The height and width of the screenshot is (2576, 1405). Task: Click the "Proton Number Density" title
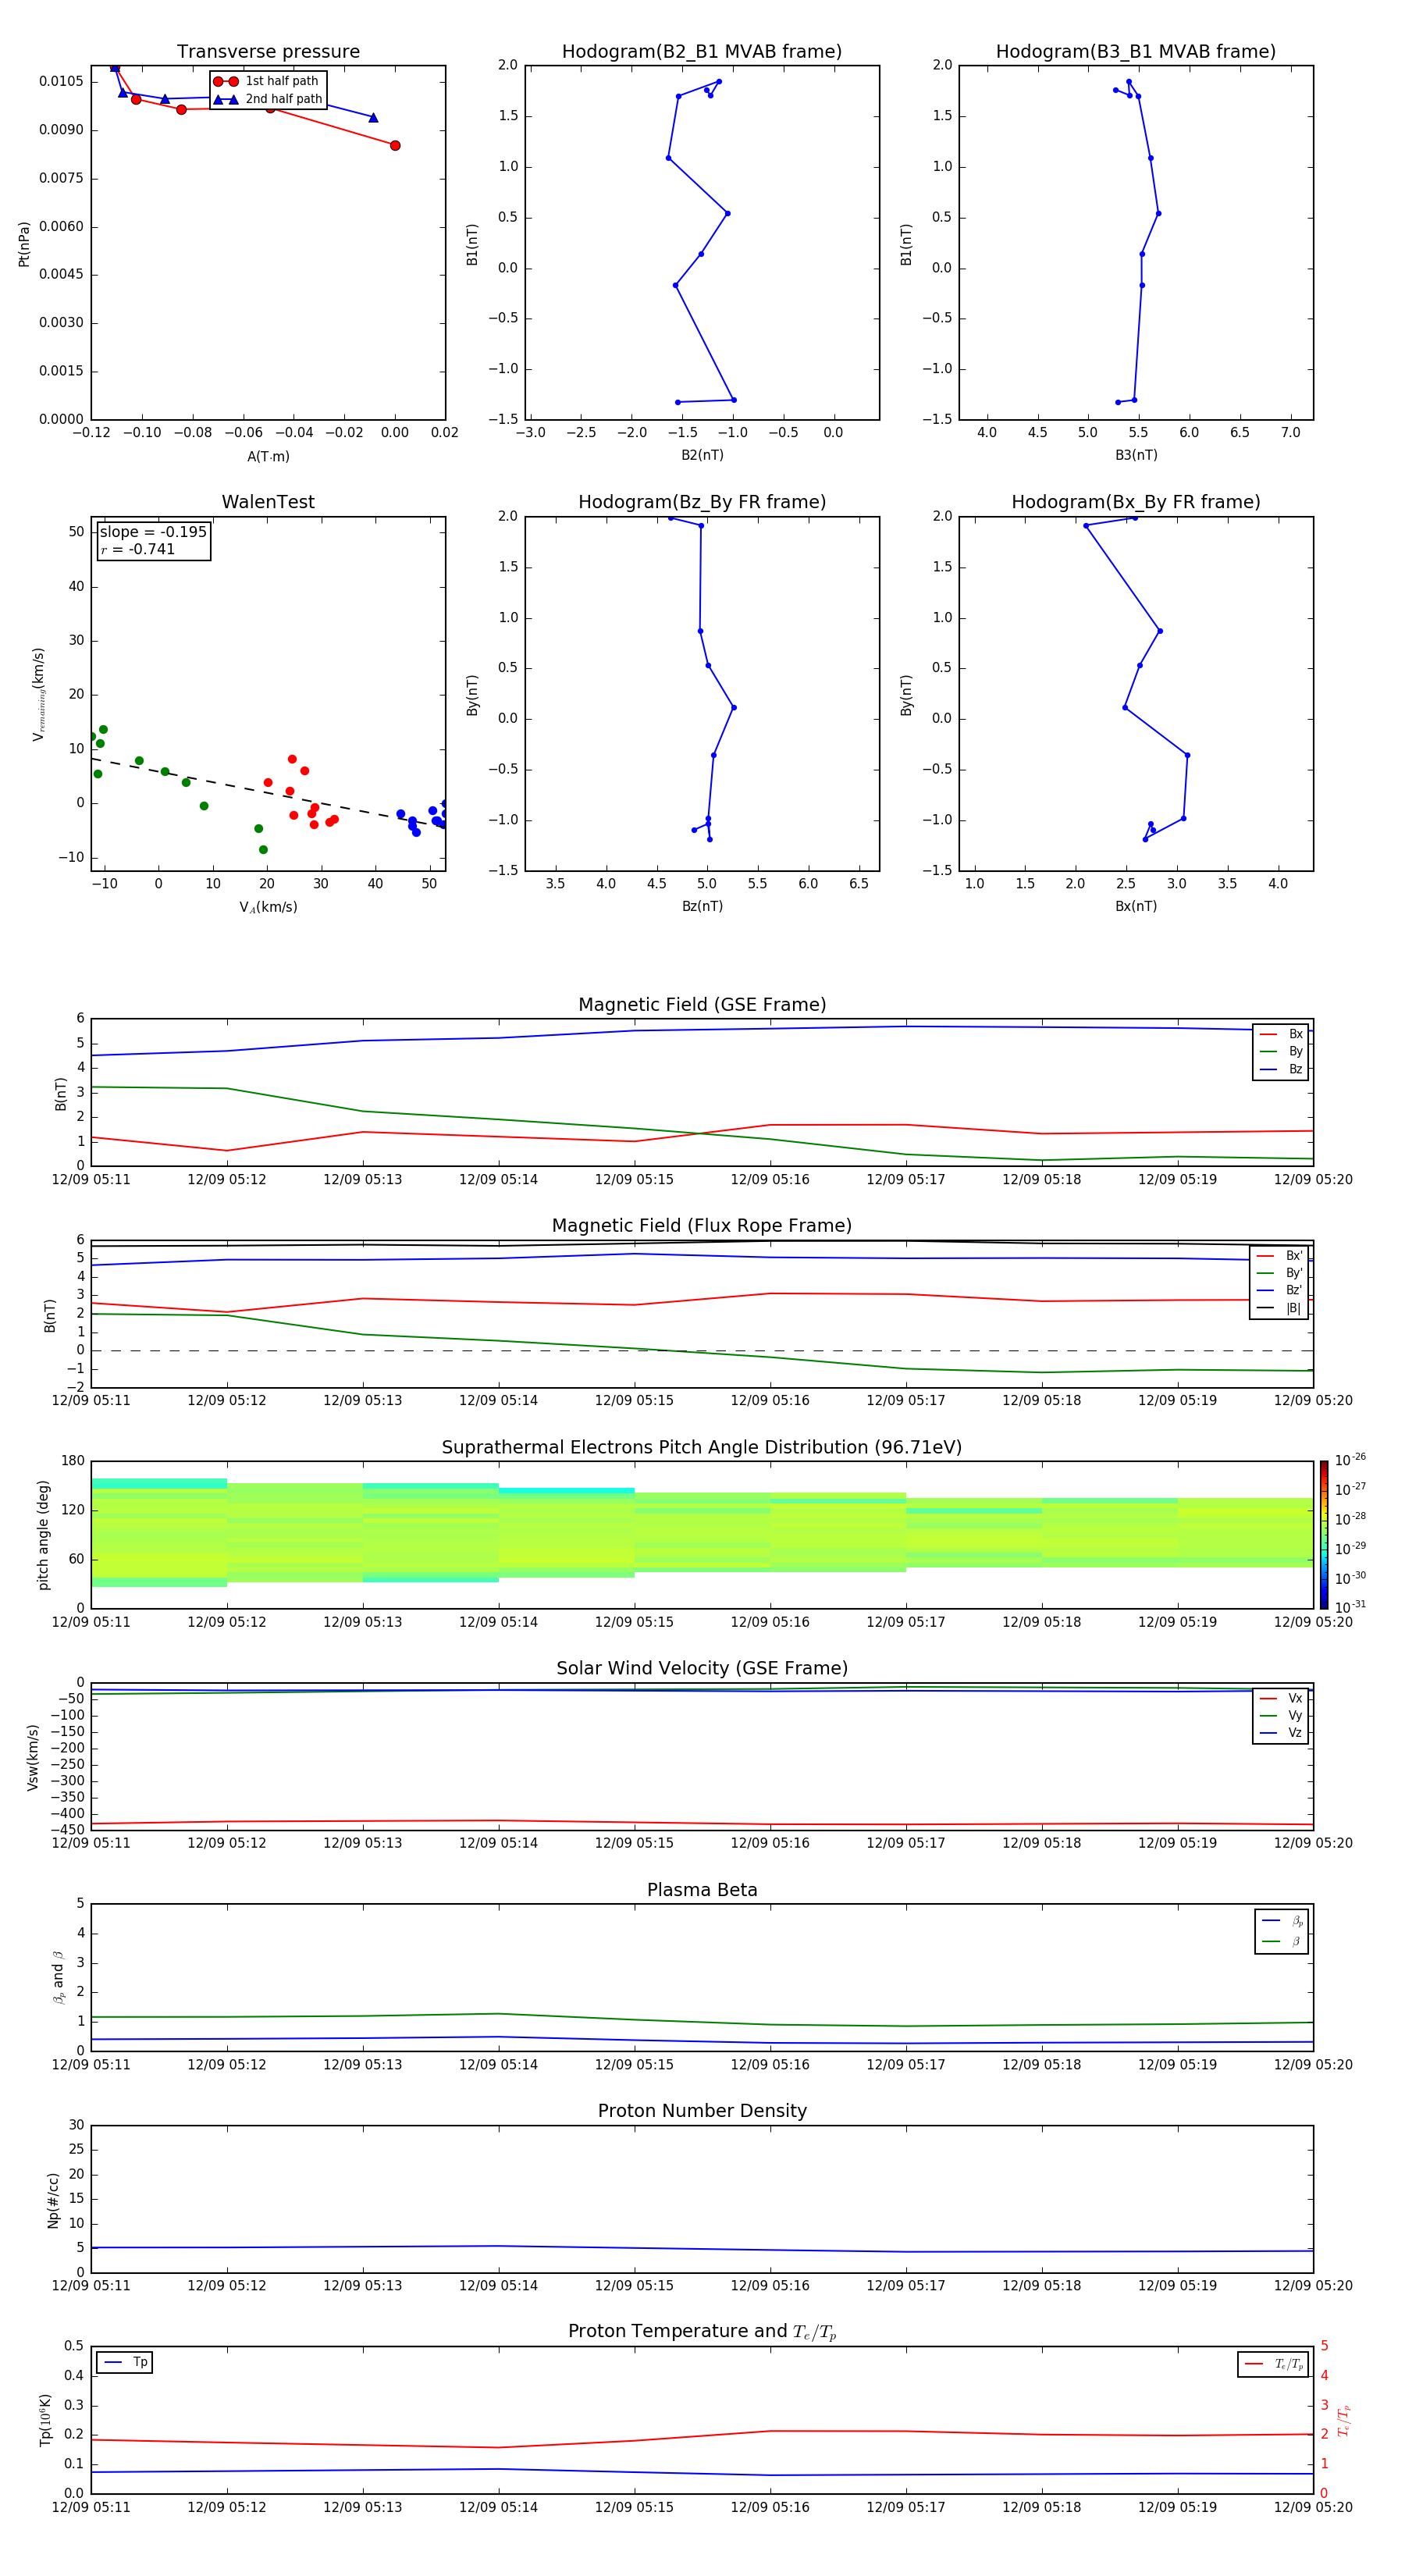[702, 2111]
